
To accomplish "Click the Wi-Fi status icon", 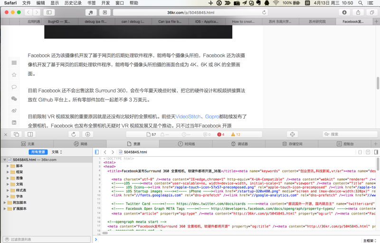I will (276, 3).
